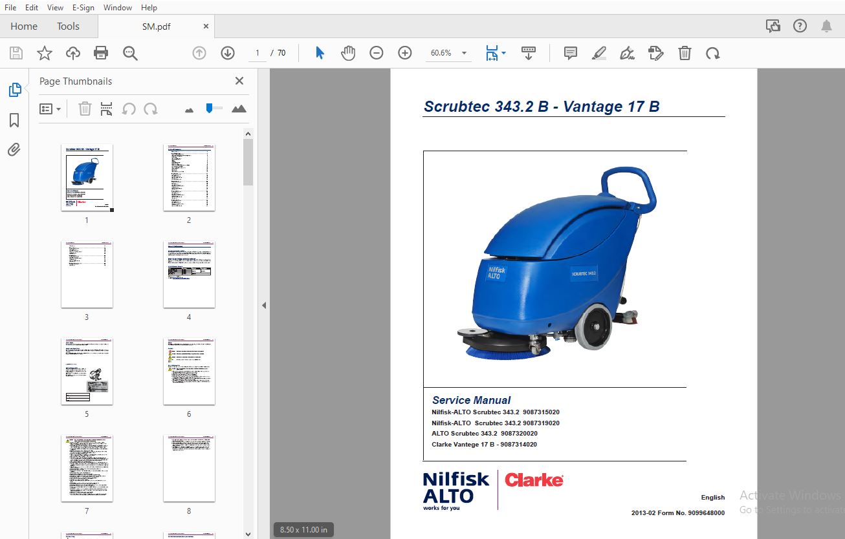Rotate thumbnails clockwise
The width and height of the screenshot is (845, 539).
(151, 109)
